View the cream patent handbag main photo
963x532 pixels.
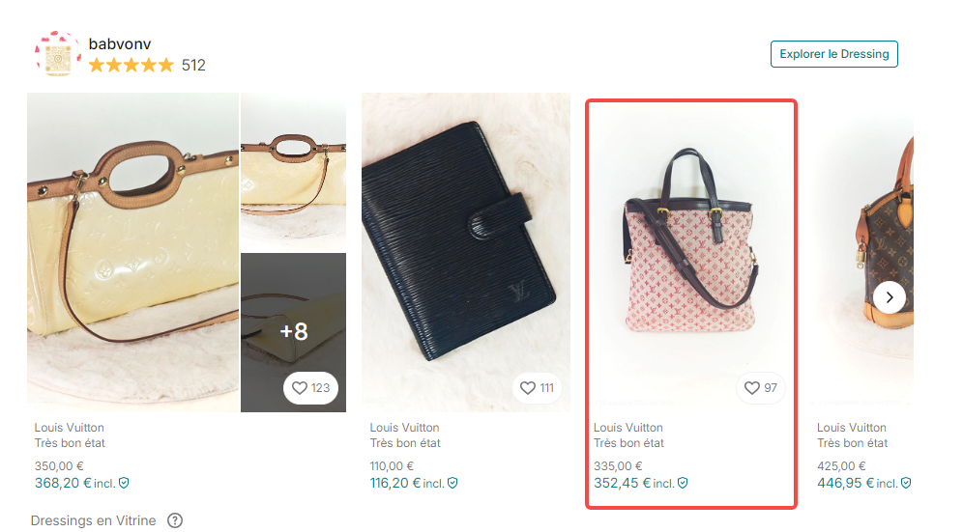[x=132, y=252]
